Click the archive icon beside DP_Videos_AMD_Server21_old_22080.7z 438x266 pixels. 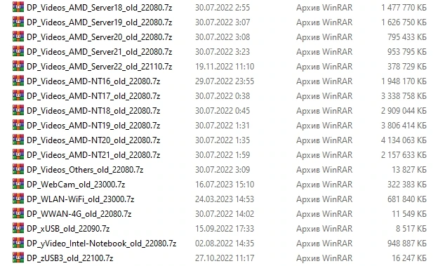click(x=18, y=51)
